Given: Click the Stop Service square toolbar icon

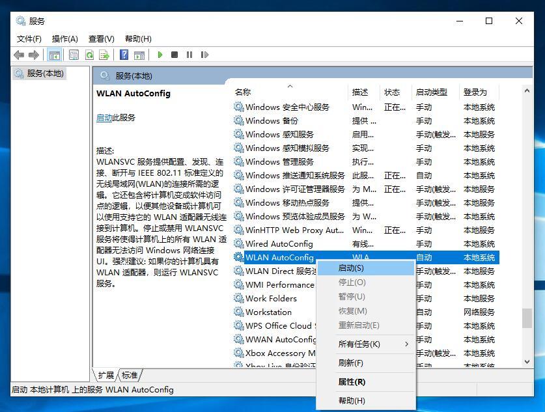Looking at the screenshot, I should click(x=175, y=55).
